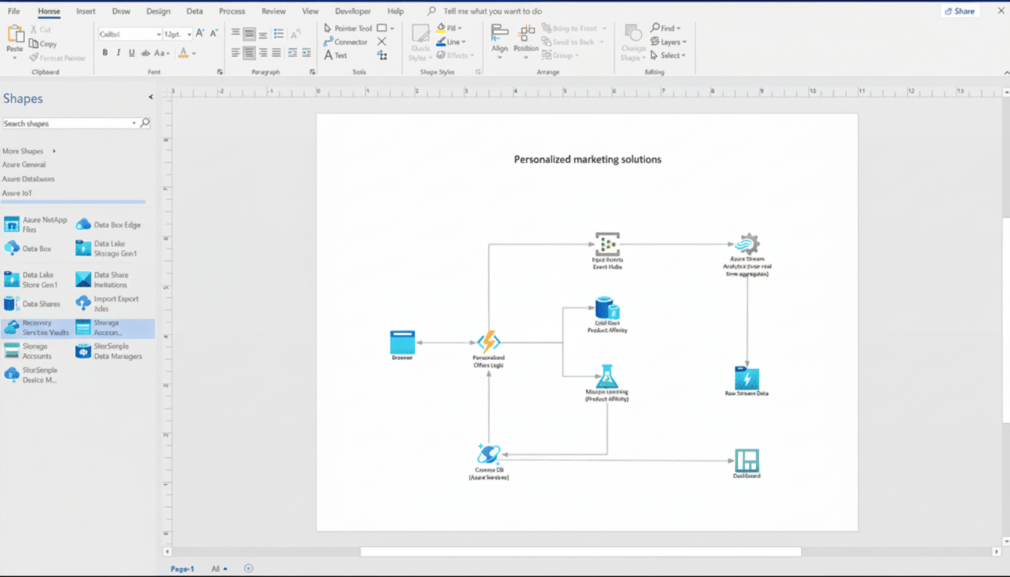Open the font color swatch
The height and width of the screenshot is (577, 1010).
(184, 54)
